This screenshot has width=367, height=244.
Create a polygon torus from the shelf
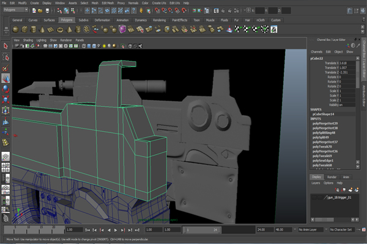[x=60, y=29]
